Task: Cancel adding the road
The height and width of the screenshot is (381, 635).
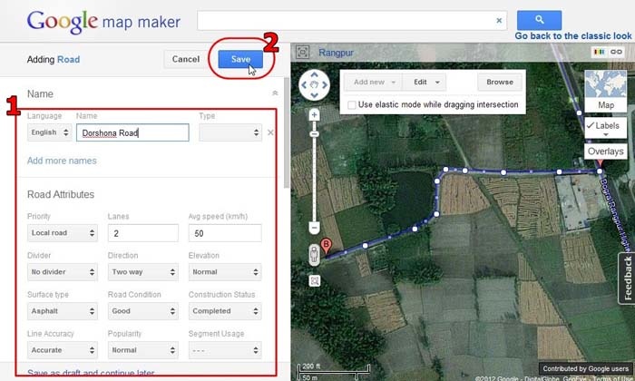Action: coord(185,59)
